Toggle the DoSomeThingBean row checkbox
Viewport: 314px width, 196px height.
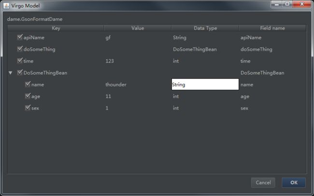[x=20, y=72]
